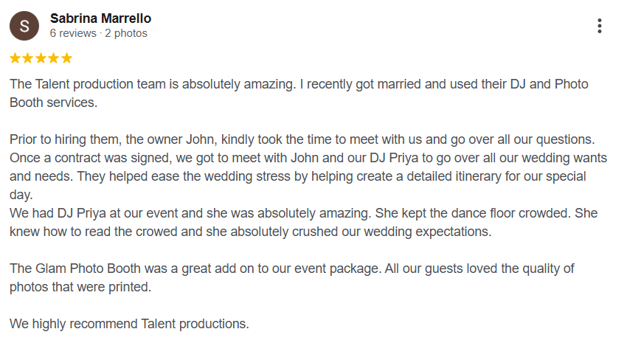
Task: Select the fourth gold rating star
Action: tap(54, 58)
